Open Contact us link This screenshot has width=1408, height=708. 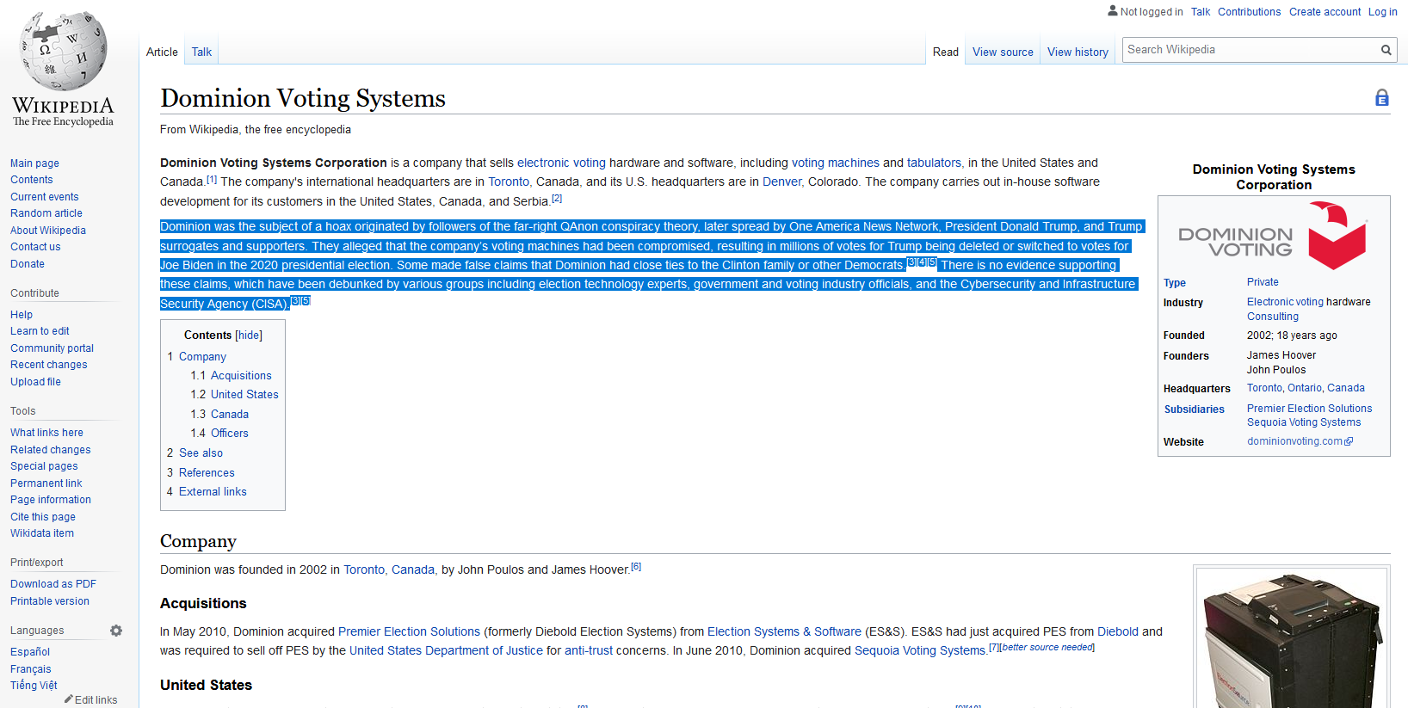[x=35, y=247]
